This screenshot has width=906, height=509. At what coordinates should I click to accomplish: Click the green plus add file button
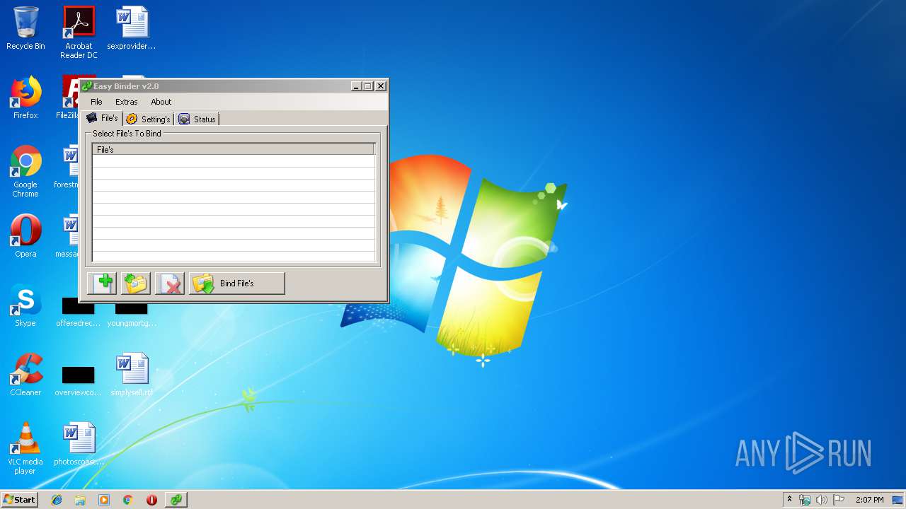pos(102,283)
